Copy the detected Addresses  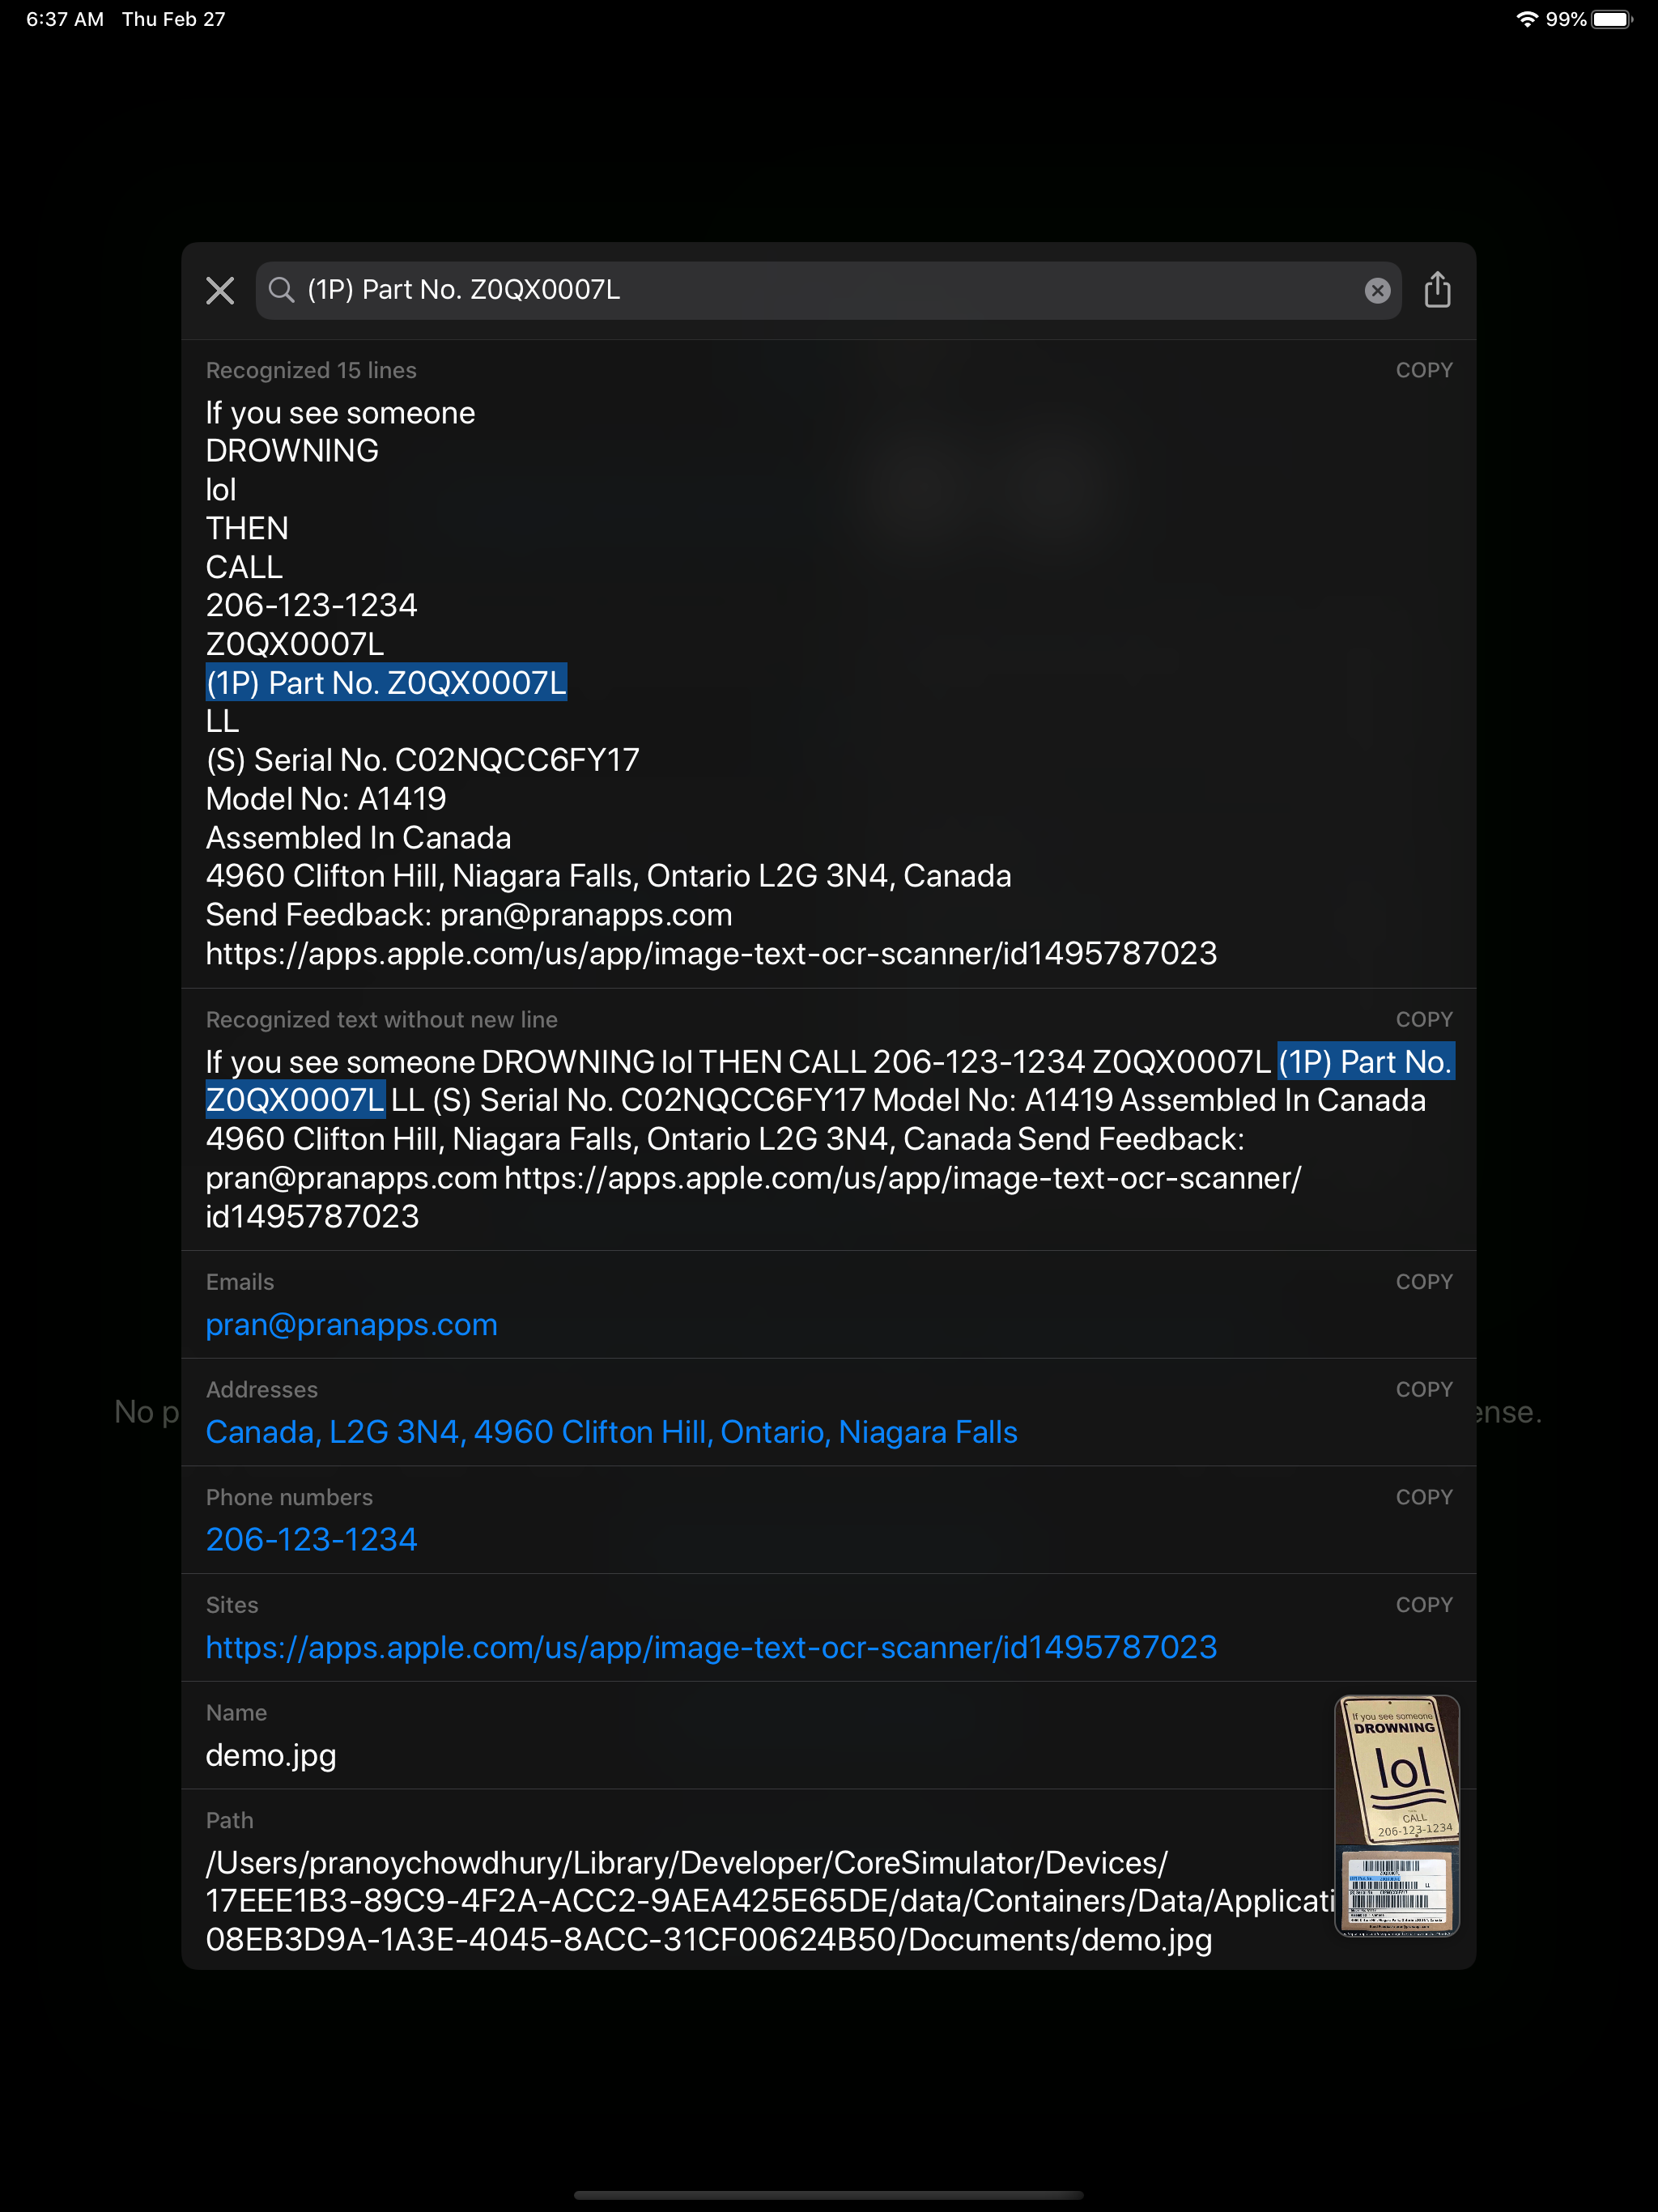(1424, 1389)
